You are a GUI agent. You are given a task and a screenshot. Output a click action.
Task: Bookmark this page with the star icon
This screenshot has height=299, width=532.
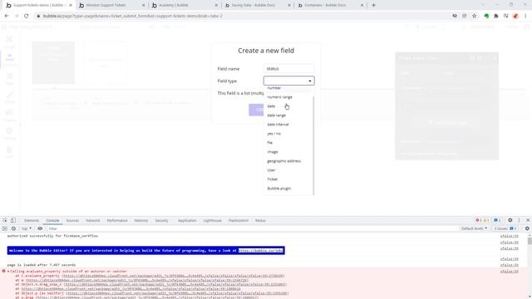tap(475, 16)
